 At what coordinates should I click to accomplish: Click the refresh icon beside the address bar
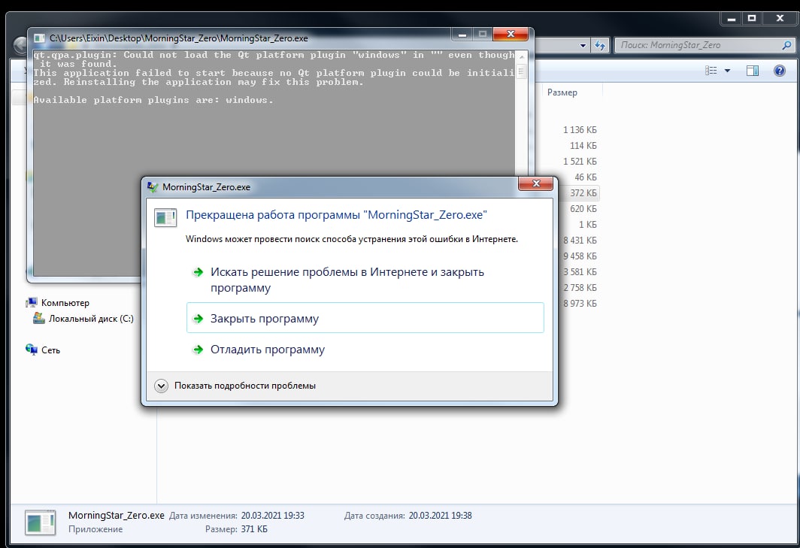pyautogui.click(x=600, y=45)
